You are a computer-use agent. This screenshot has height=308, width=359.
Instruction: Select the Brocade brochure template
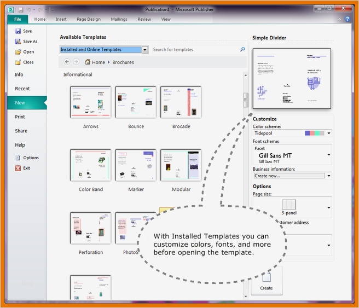pos(181,102)
